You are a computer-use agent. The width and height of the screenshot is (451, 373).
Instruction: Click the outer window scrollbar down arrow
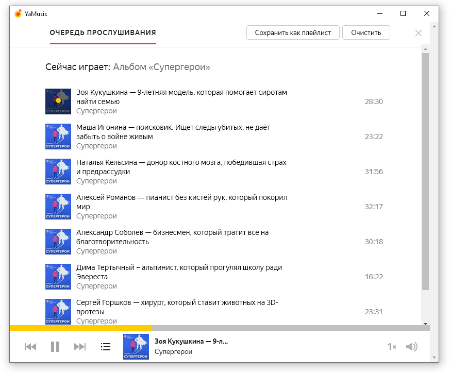coord(435,358)
